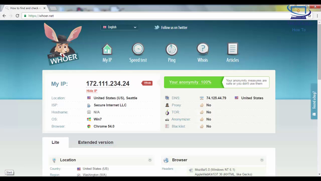Open the My IP home icon
321x181 pixels.
tap(107, 50)
